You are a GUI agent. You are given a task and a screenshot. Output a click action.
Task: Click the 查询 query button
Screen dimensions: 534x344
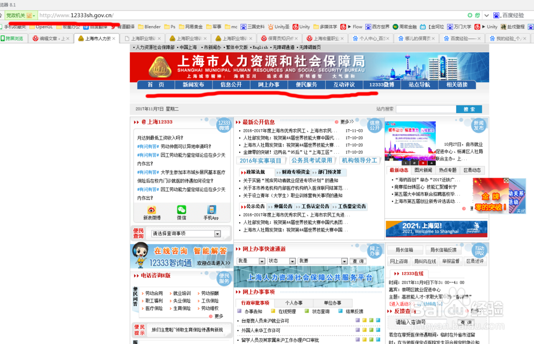[358, 261]
